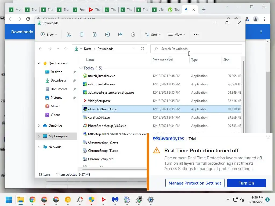Open Settings gear on the taskbar
The width and height of the screenshot is (275, 206).
[150, 200]
